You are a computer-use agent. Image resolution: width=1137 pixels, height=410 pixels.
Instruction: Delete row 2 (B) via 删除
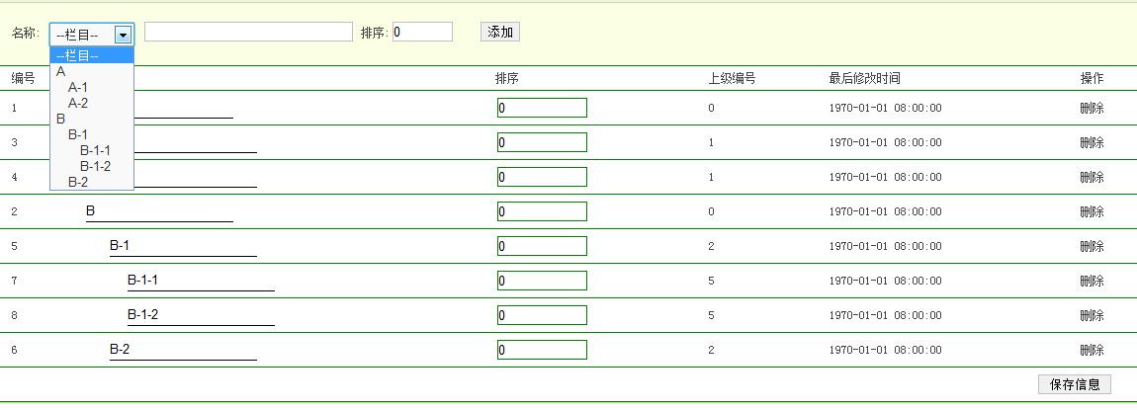(1092, 211)
